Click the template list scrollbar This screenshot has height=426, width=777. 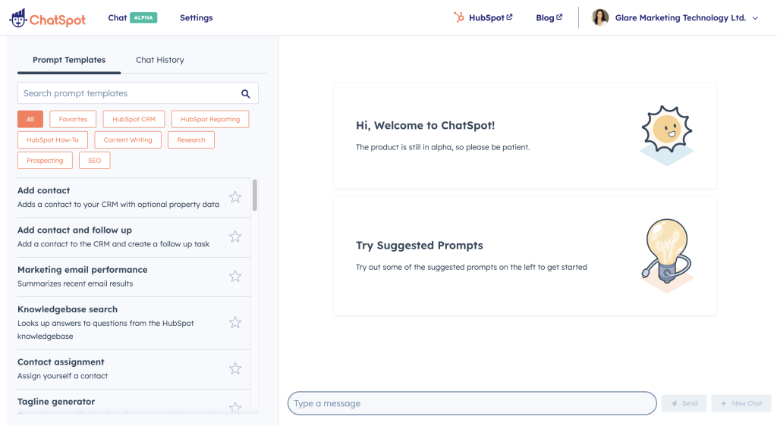tap(255, 196)
